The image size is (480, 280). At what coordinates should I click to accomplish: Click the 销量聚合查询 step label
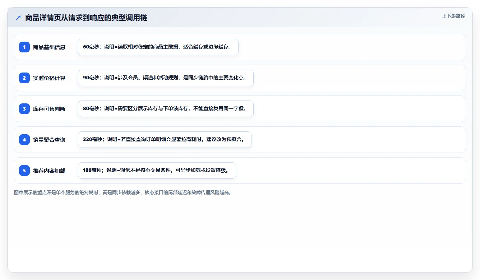click(x=49, y=140)
